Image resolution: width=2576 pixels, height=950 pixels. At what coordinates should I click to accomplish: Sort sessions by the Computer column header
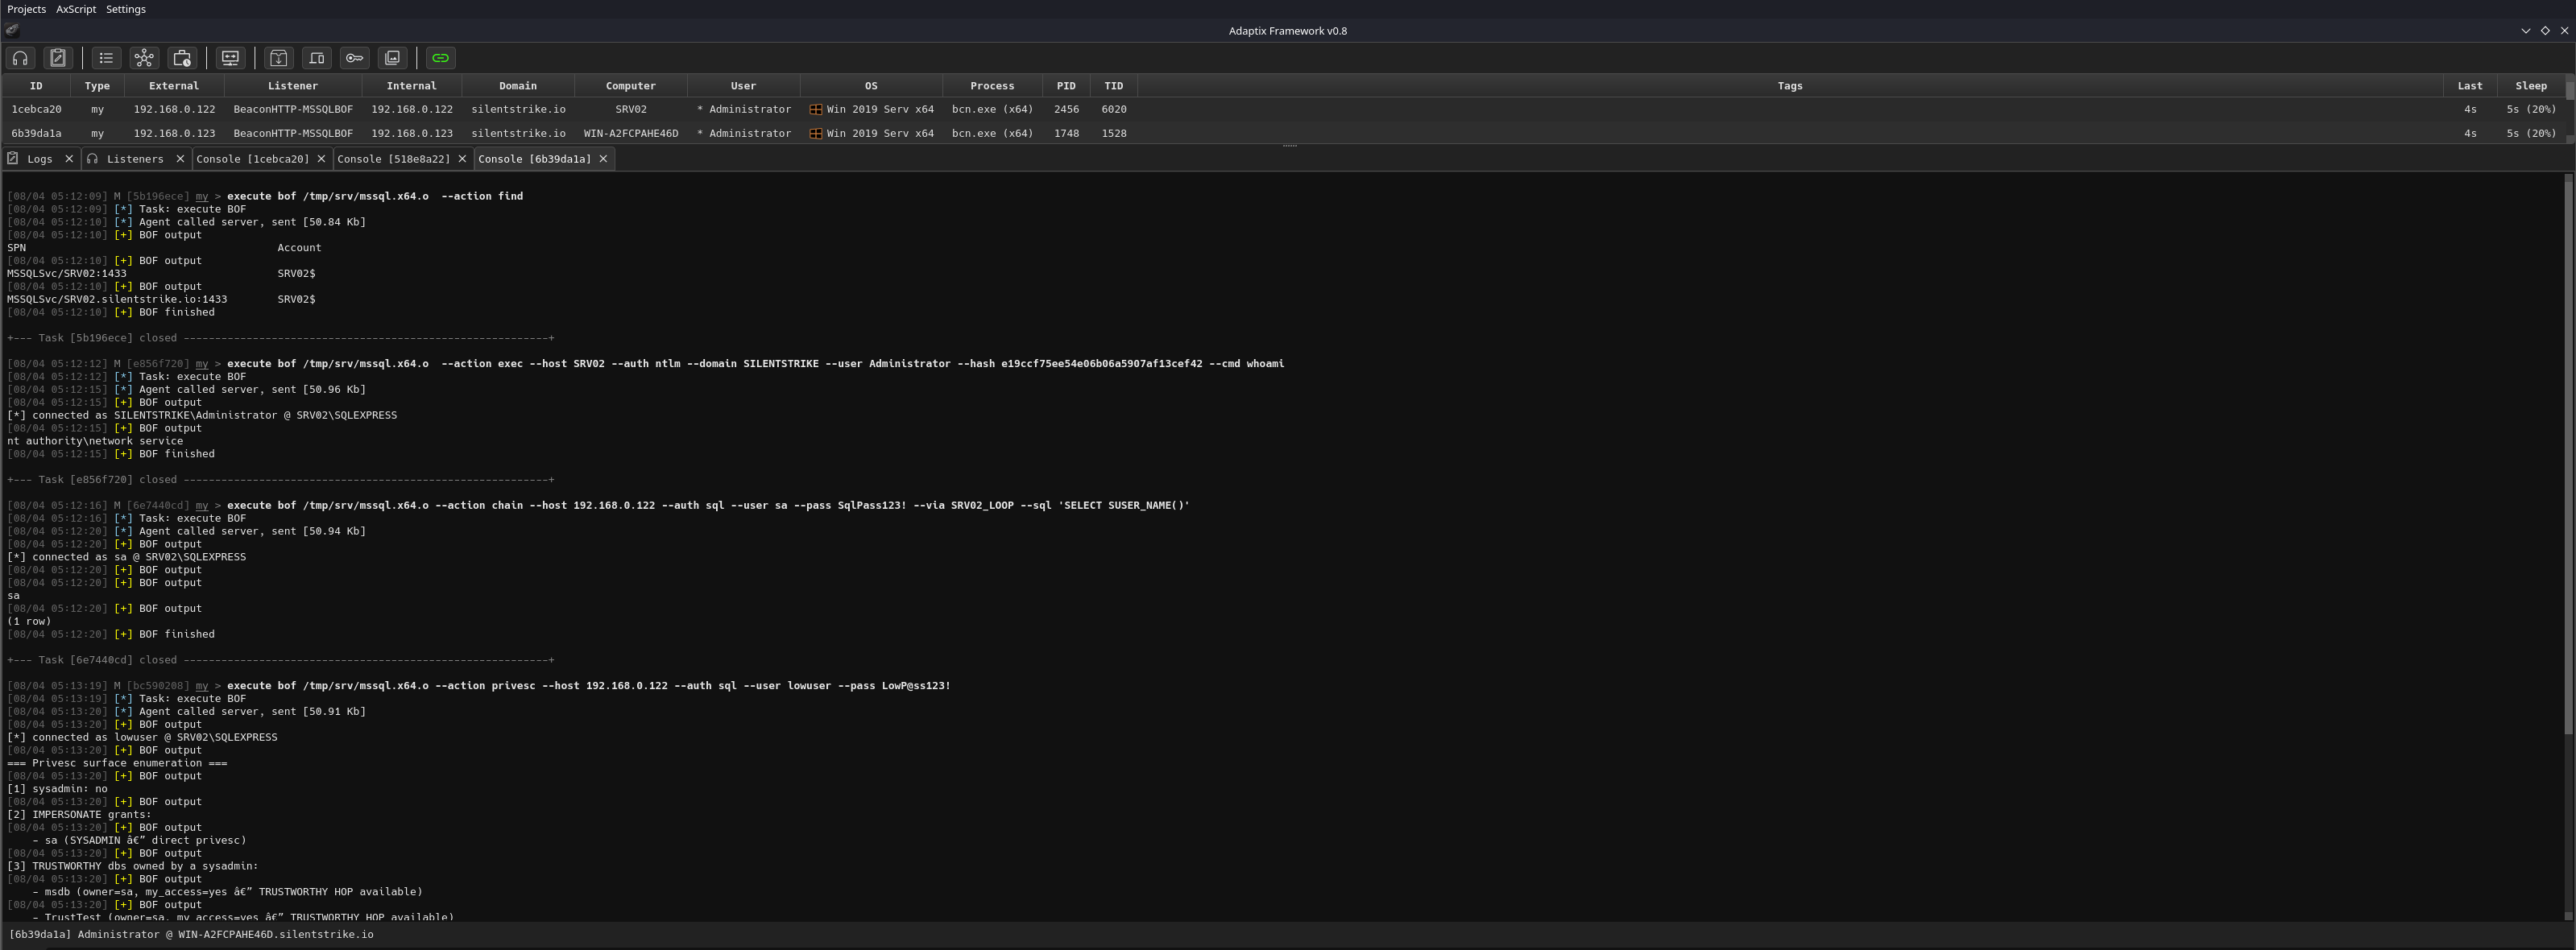[x=630, y=86]
